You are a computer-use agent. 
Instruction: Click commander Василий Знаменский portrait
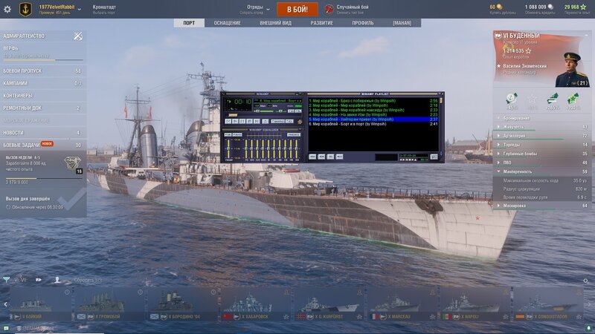tap(572, 70)
